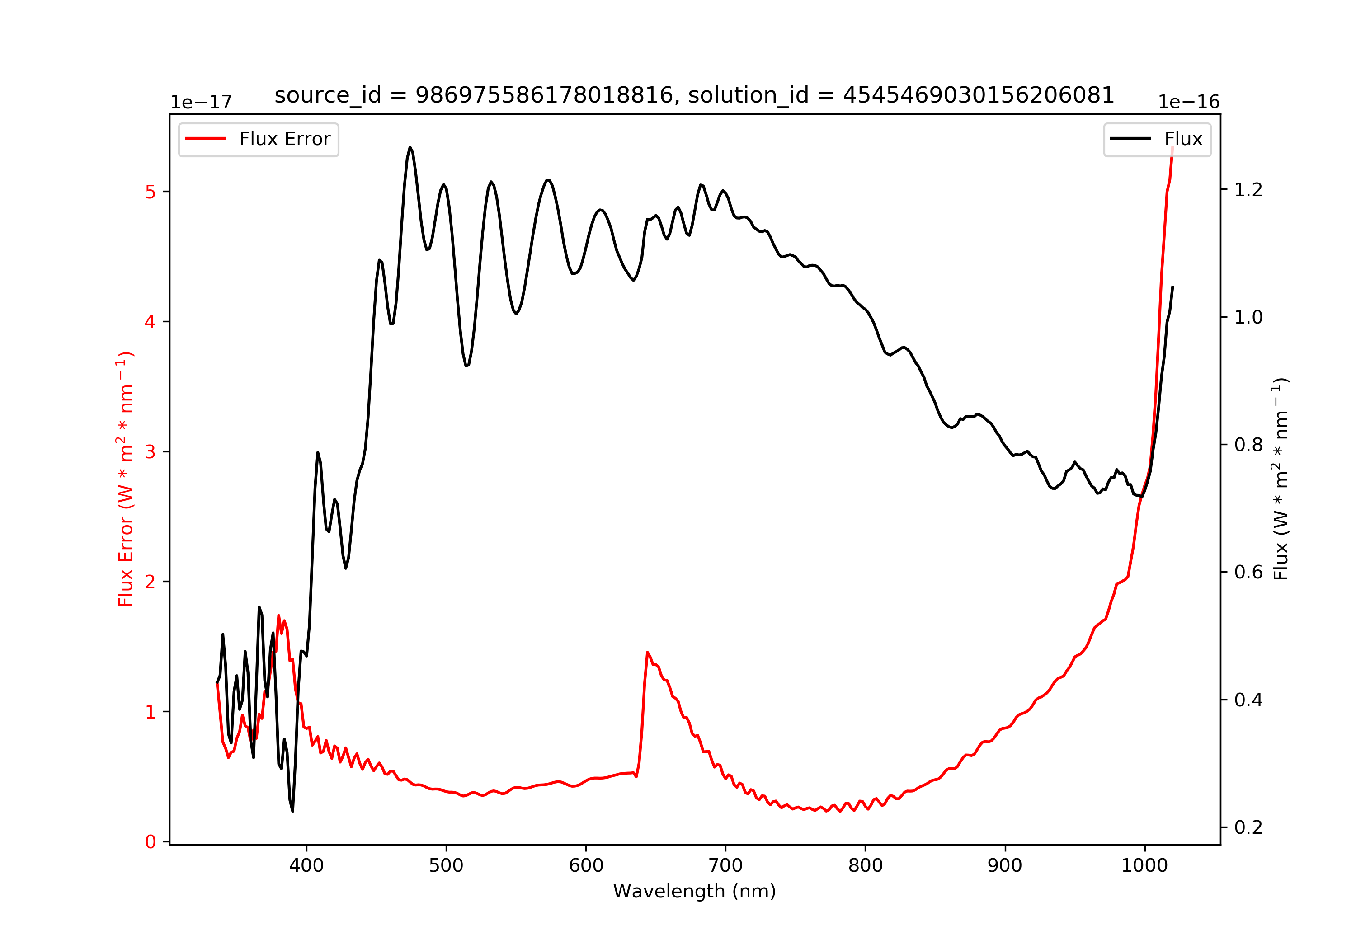Click the black line swatch in Flux legend
This screenshot has height=949, width=1356.
pyautogui.click(x=1130, y=139)
